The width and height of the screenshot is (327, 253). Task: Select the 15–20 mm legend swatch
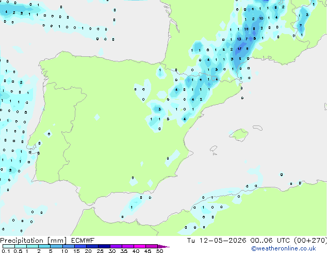click(x=80, y=246)
